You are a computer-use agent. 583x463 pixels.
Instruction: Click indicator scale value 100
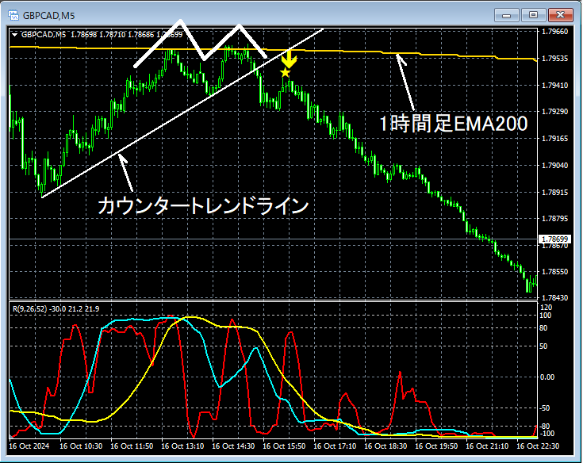coord(546,316)
